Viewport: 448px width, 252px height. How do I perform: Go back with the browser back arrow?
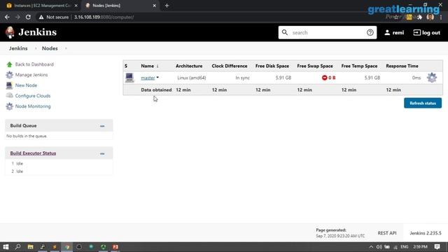(x=7, y=17)
